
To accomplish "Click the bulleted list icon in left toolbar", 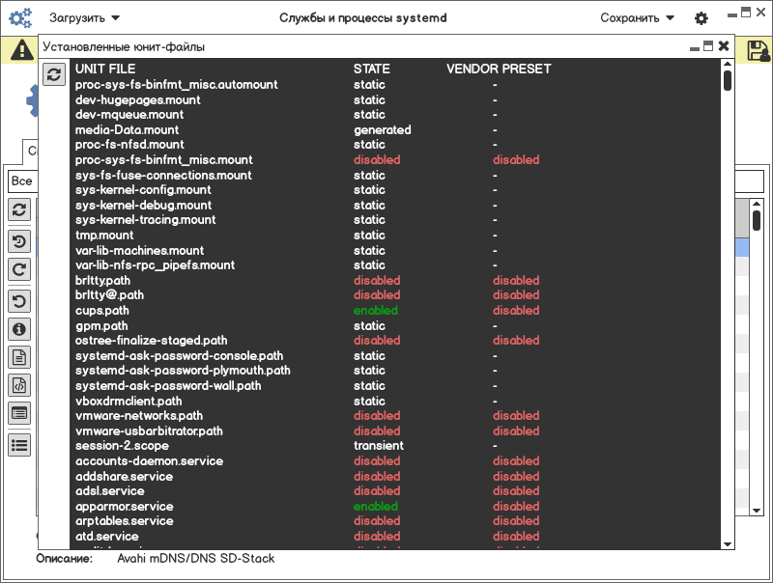I will 19,444.
